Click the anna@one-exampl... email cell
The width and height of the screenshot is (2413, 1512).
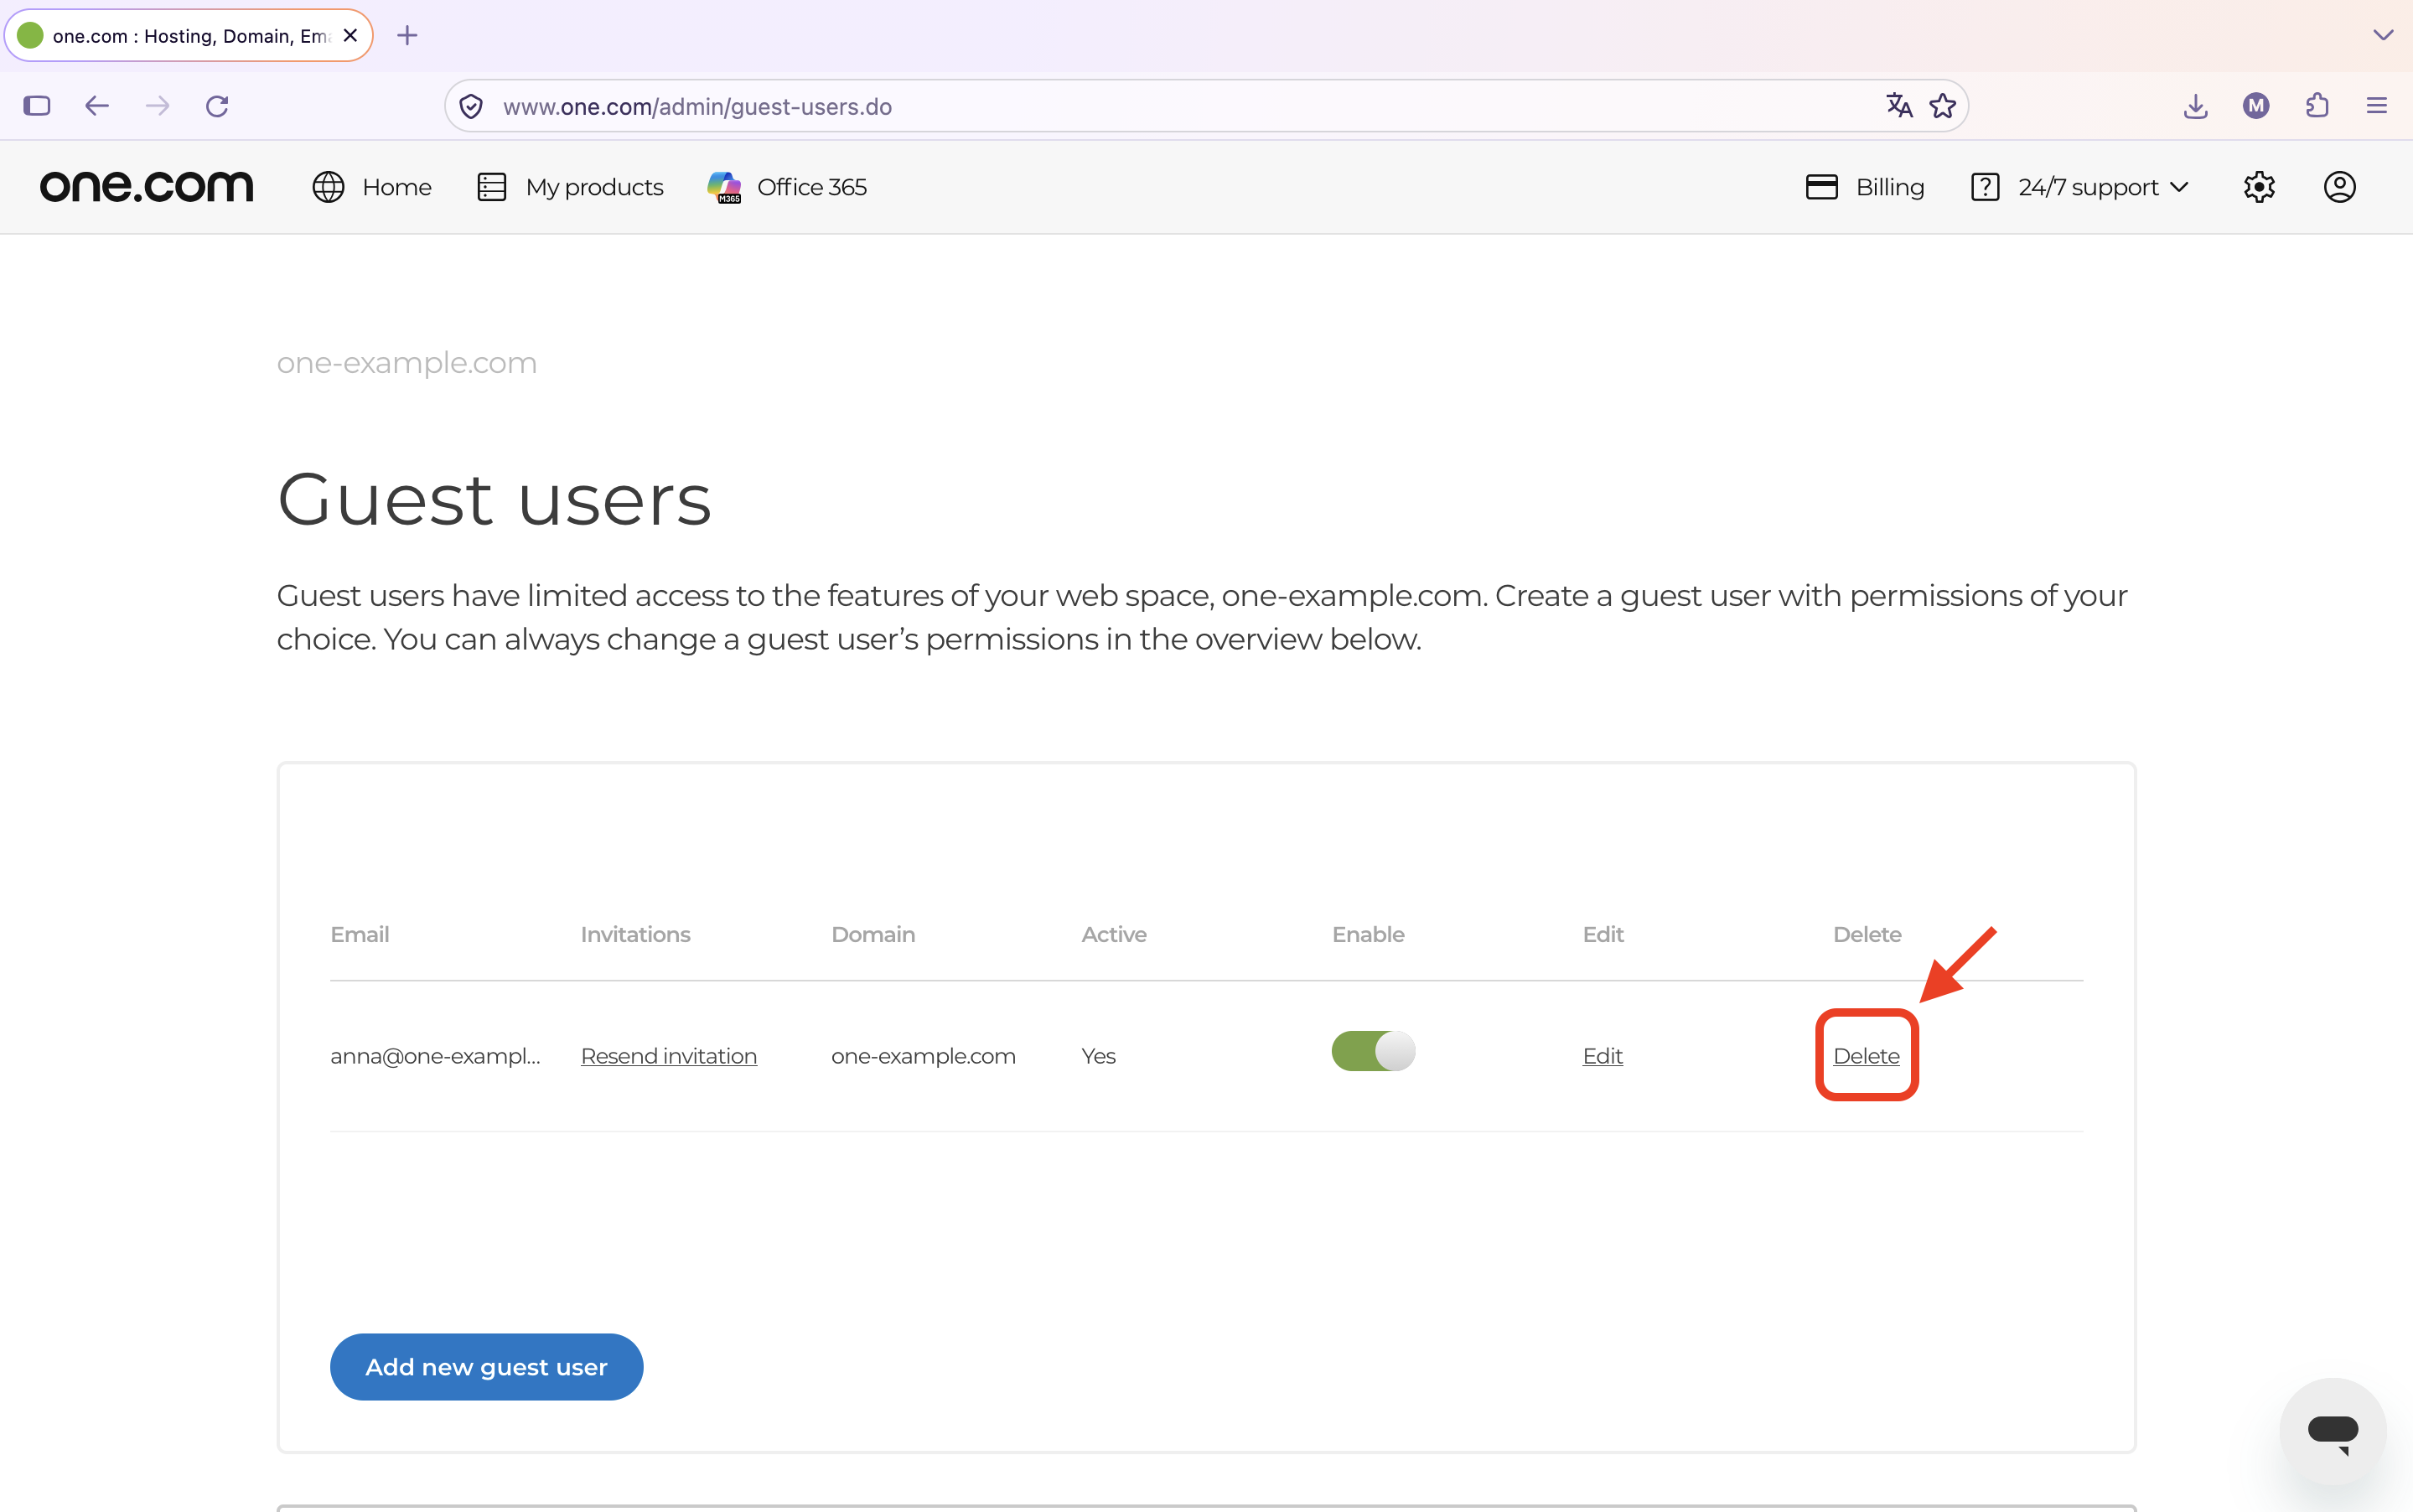pyautogui.click(x=435, y=1056)
